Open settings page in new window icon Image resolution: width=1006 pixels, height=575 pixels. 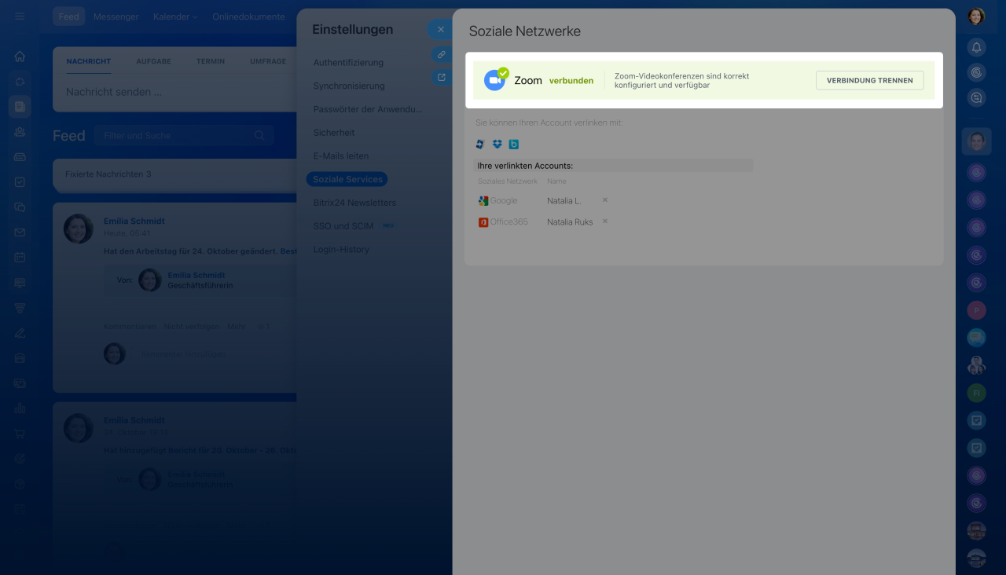tap(442, 77)
